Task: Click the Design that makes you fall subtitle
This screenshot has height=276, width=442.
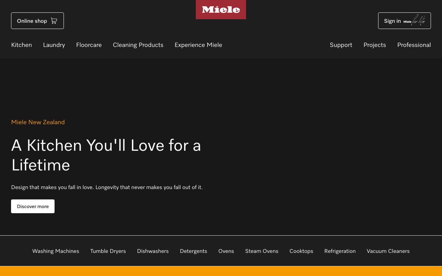Action: 107,187
